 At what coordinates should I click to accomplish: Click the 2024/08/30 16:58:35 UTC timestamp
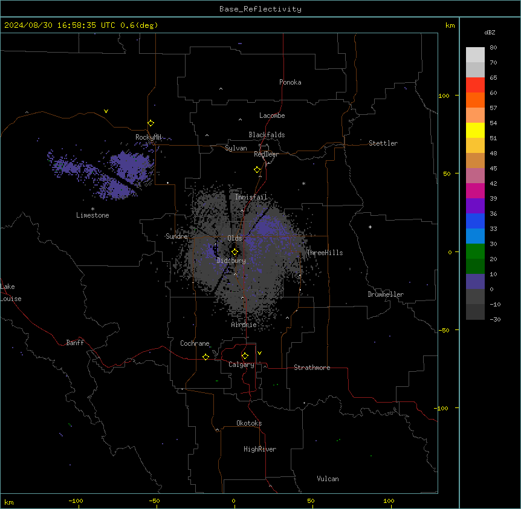point(60,25)
